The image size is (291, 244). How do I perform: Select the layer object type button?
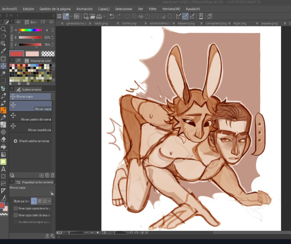coord(34,201)
